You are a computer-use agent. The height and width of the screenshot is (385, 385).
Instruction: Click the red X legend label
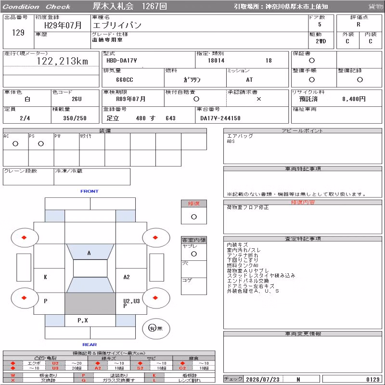pyautogui.click(x=13, y=380)
